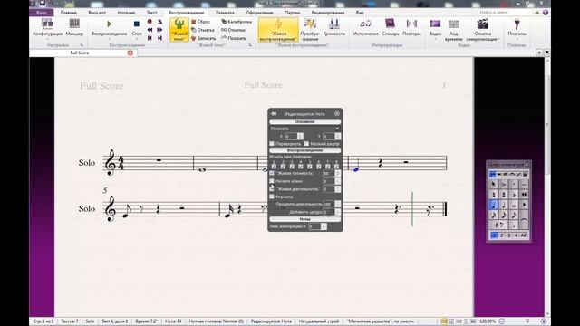Click Записать record live tempo
This screenshot has width=580, height=326.
[x=203, y=38]
